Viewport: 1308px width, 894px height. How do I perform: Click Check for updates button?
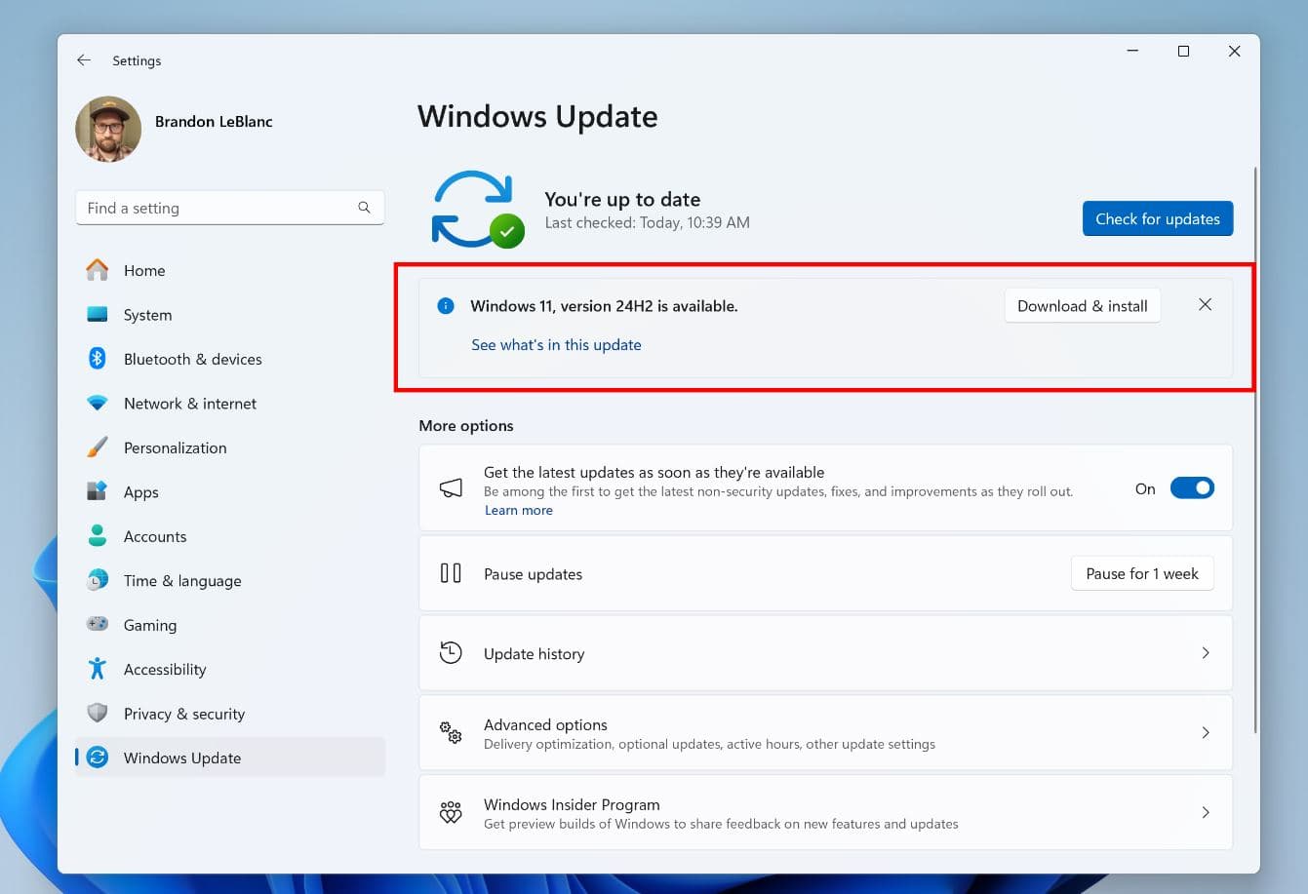pyautogui.click(x=1157, y=218)
